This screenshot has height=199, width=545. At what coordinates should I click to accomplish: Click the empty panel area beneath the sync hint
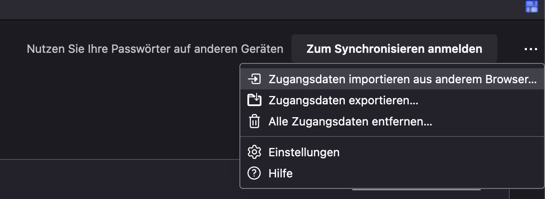pyautogui.click(x=119, y=110)
